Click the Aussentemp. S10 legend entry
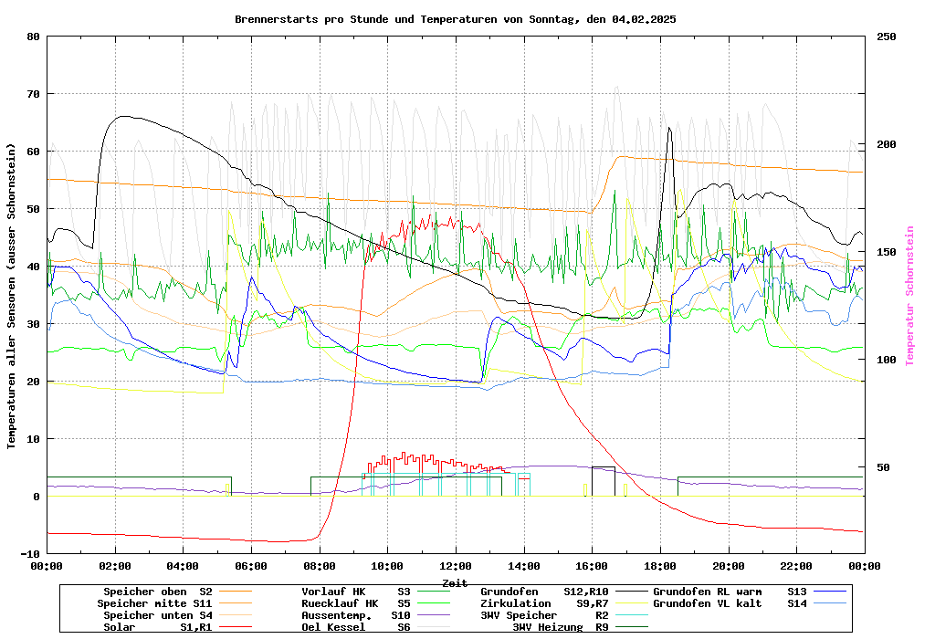Image resolution: width=935 pixels, height=639 pixels. pos(356,615)
